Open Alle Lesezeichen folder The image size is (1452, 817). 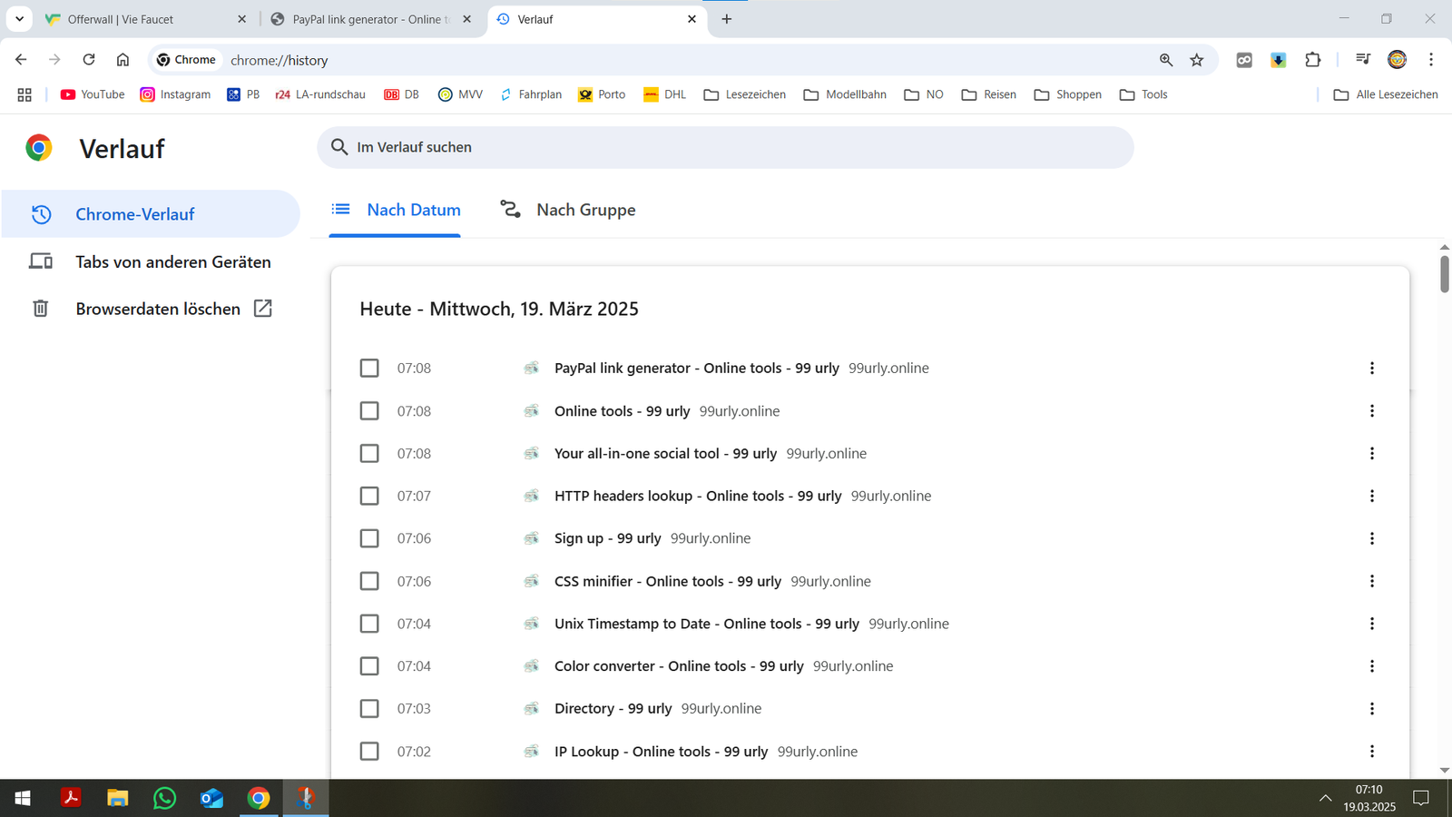tap(1386, 94)
